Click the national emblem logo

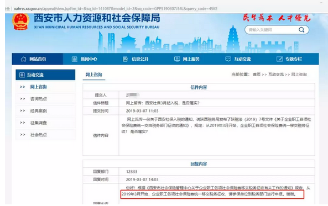point(20,22)
